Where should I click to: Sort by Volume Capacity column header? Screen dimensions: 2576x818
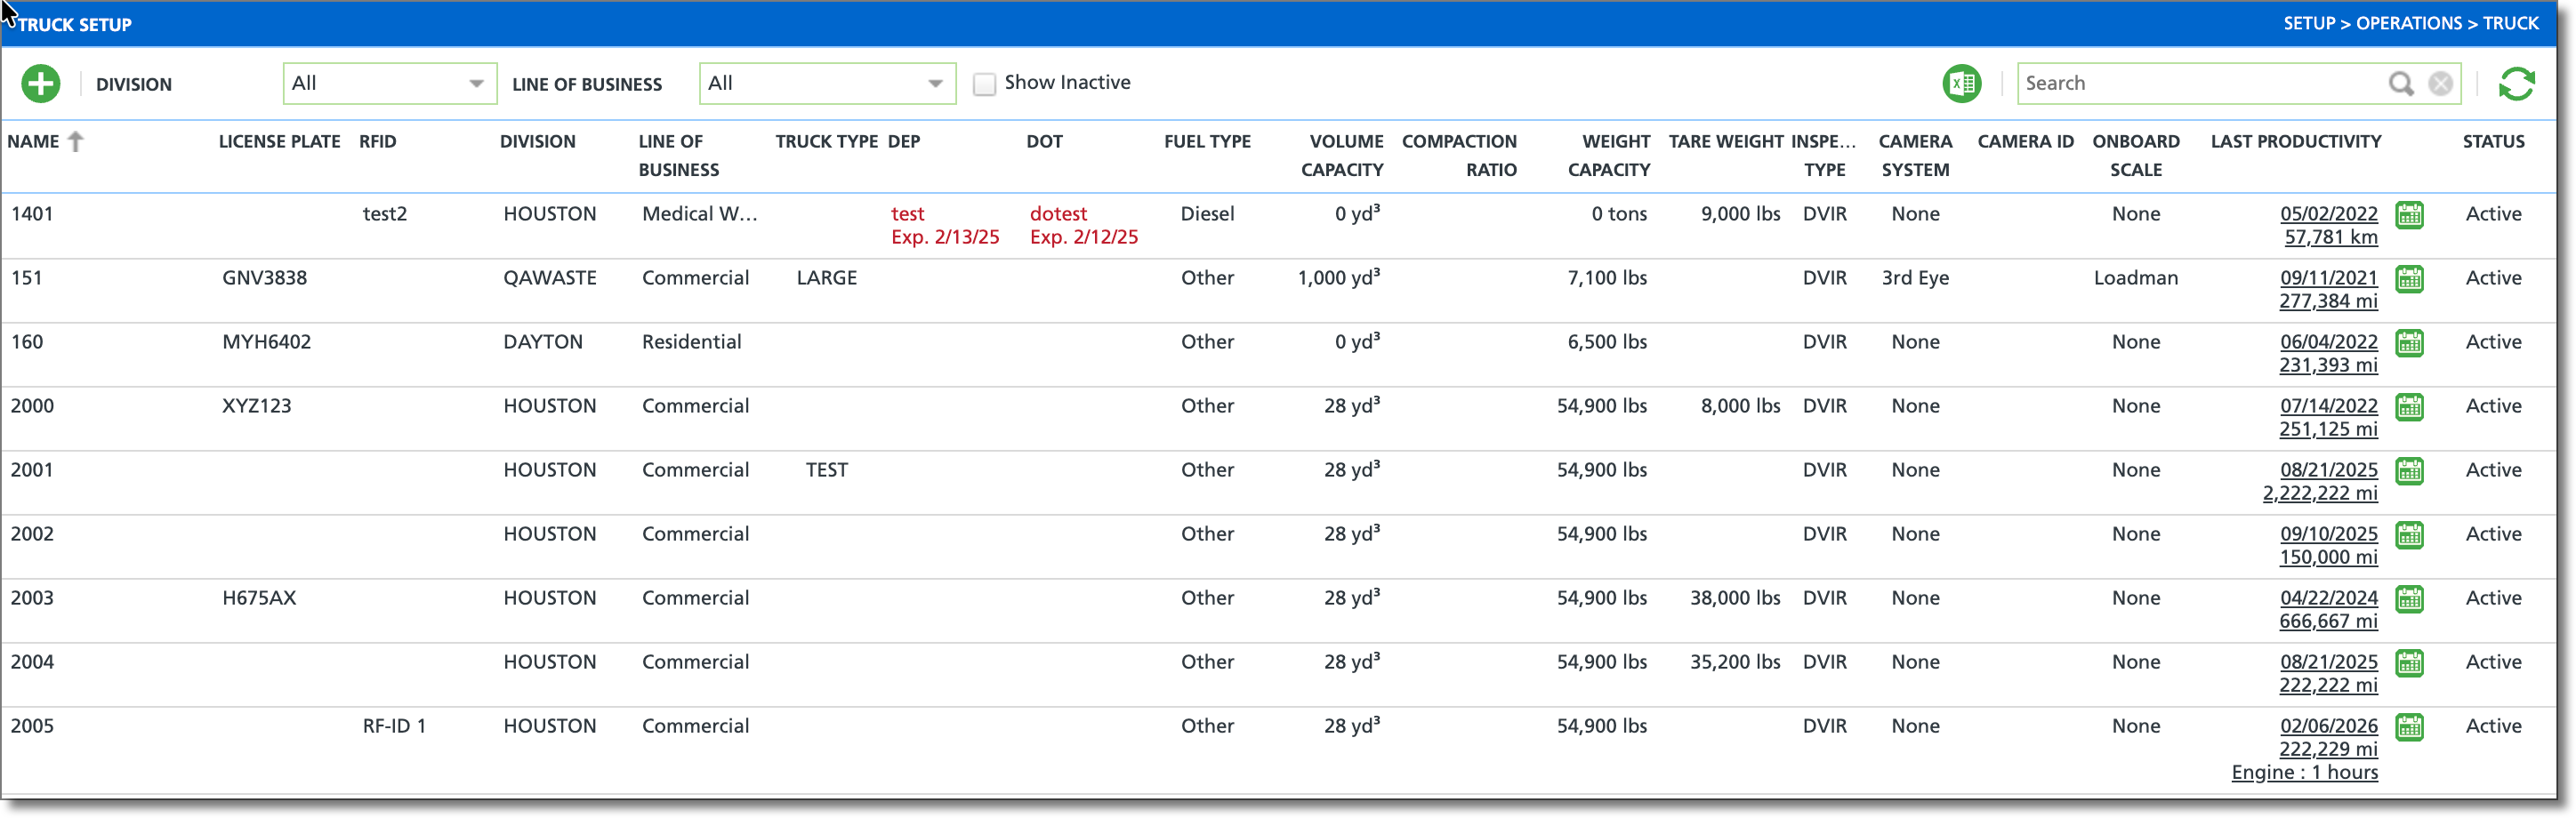(1342, 156)
